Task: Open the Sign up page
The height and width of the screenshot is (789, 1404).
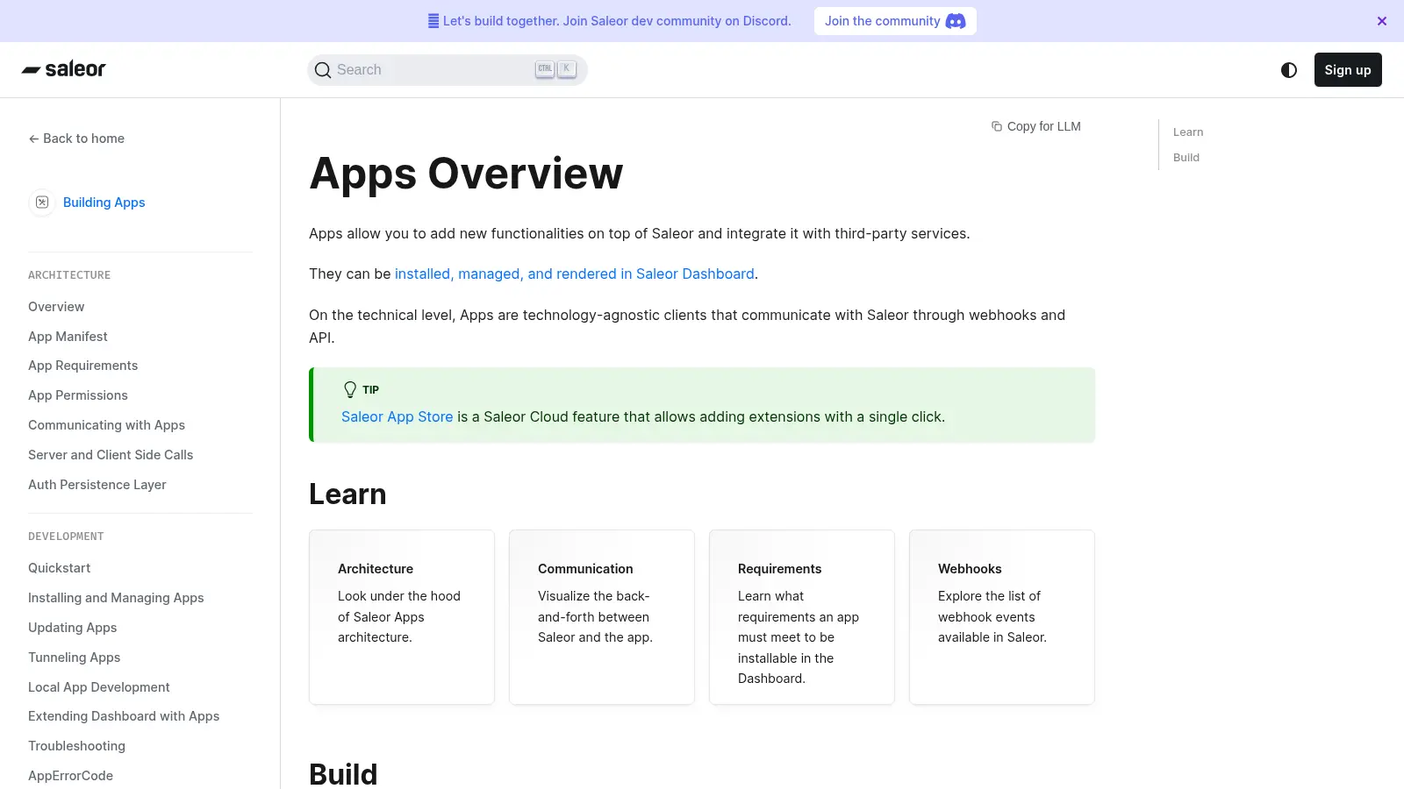Action: (x=1348, y=70)
